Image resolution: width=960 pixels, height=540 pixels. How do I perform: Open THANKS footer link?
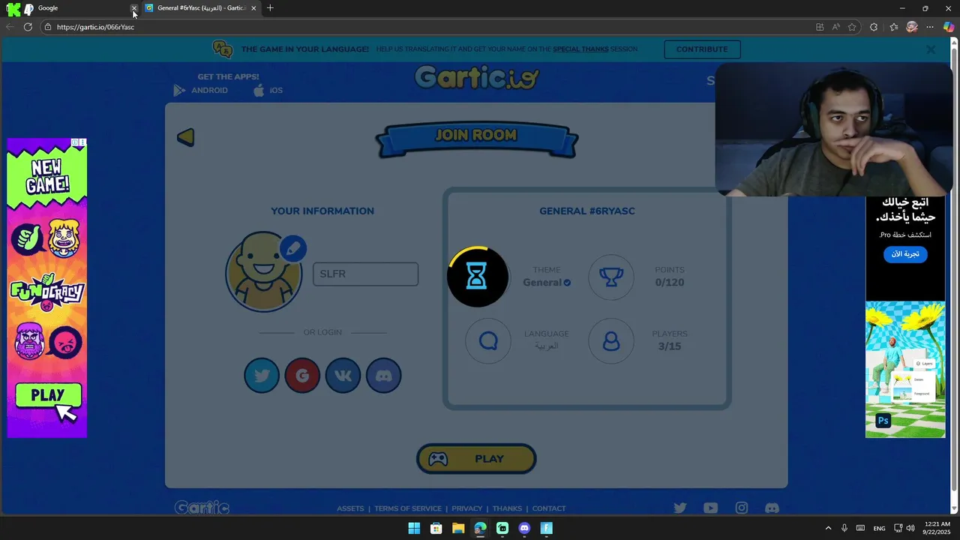coord(507,508)
